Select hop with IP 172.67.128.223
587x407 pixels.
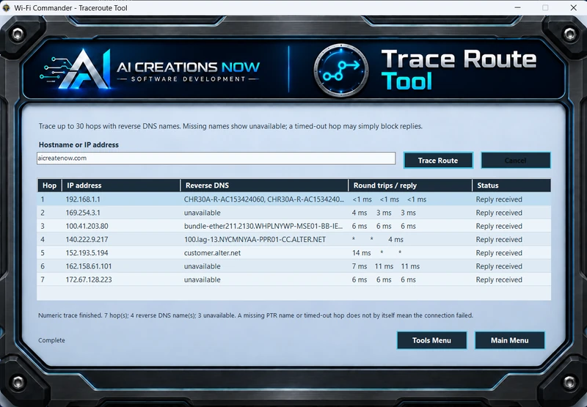(294, 280)
